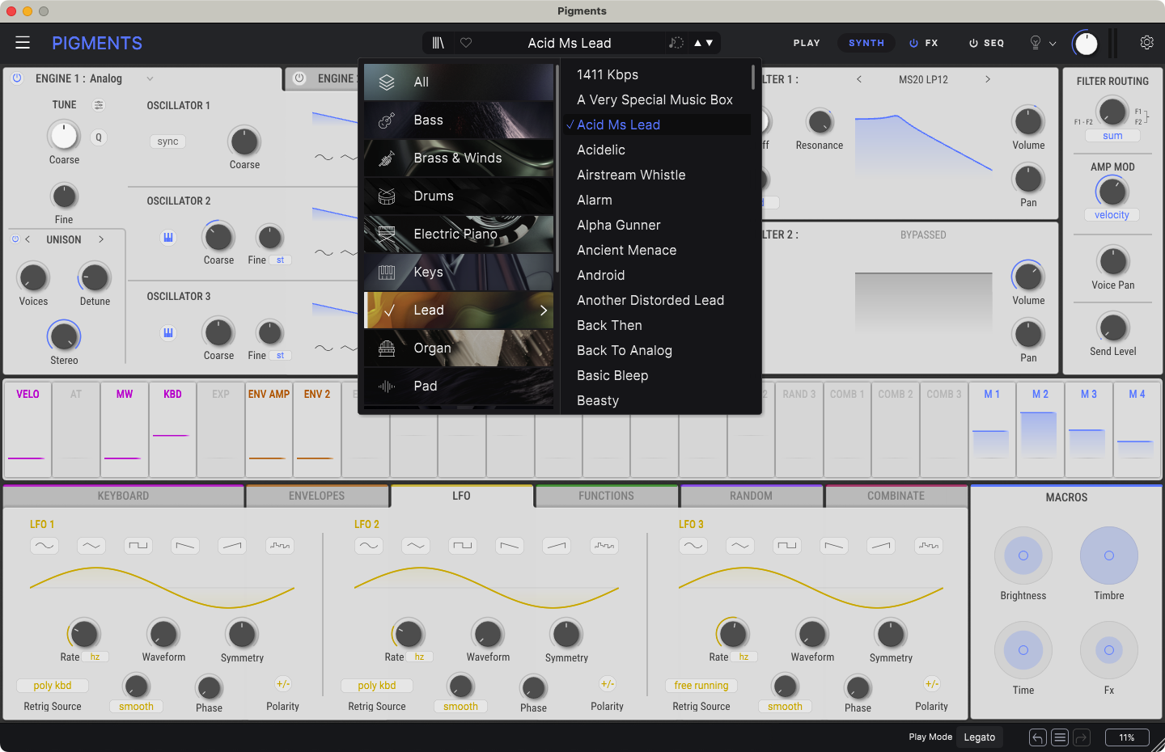Enable oscillator 1 sync
Viewport: 1165px width, 752px height.
coord(167,142)
